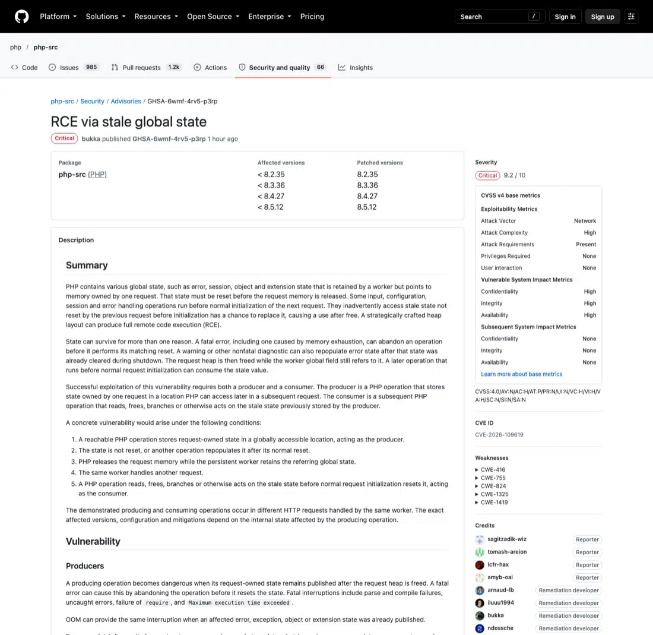Image resolution: width=653 pixels, height=635 pixels.
Task: Click the Sign in button
Action: [565, 17]
